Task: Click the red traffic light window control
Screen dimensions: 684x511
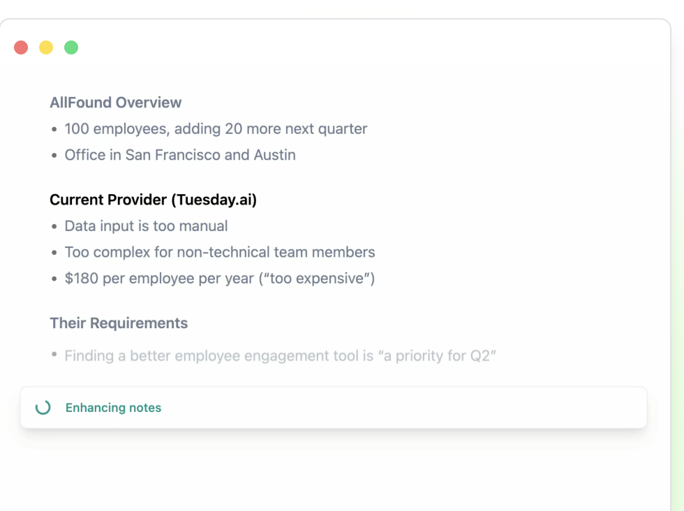Action: click(20, 47)
